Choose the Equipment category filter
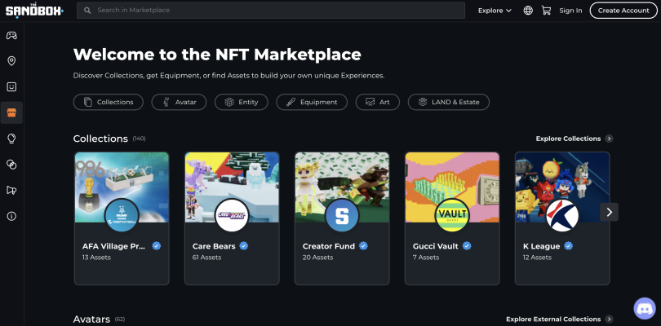This screenshot has width=661, height=326. 311,102
